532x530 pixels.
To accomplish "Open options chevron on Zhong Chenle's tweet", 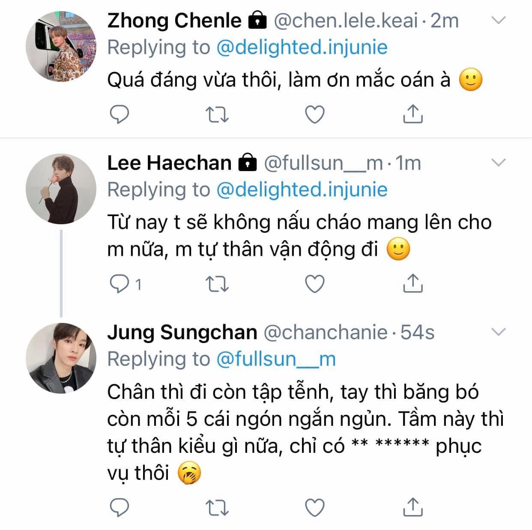I will point(498,20).
